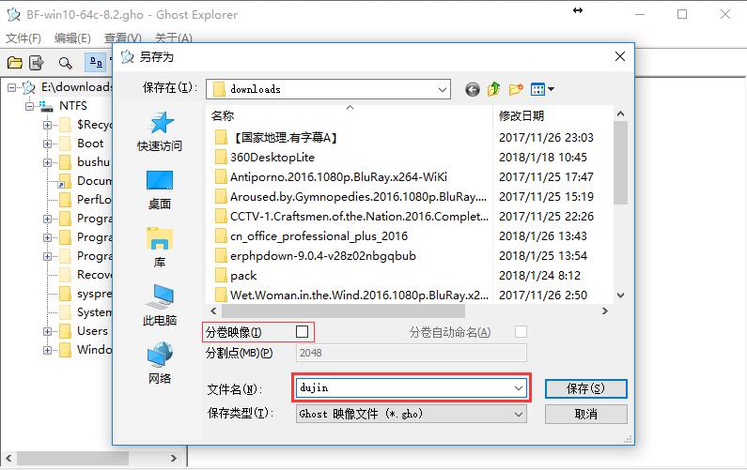Click the 取消 cancel button
The image size is (747, 470).
(x=586, y=414)
